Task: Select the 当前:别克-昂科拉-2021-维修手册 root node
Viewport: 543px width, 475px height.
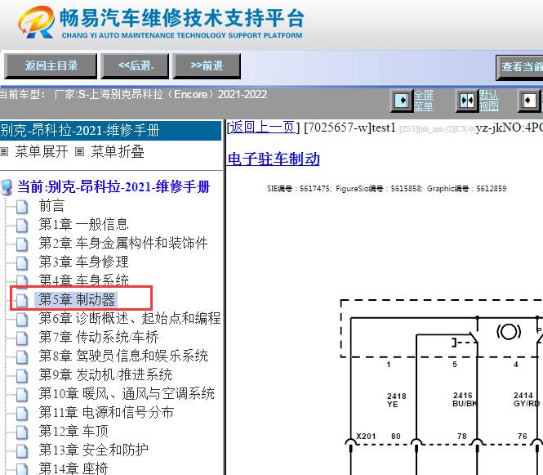Action: [x=113, y=187]
